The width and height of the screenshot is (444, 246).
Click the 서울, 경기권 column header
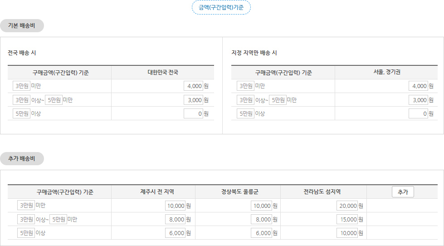pos(387,72)
